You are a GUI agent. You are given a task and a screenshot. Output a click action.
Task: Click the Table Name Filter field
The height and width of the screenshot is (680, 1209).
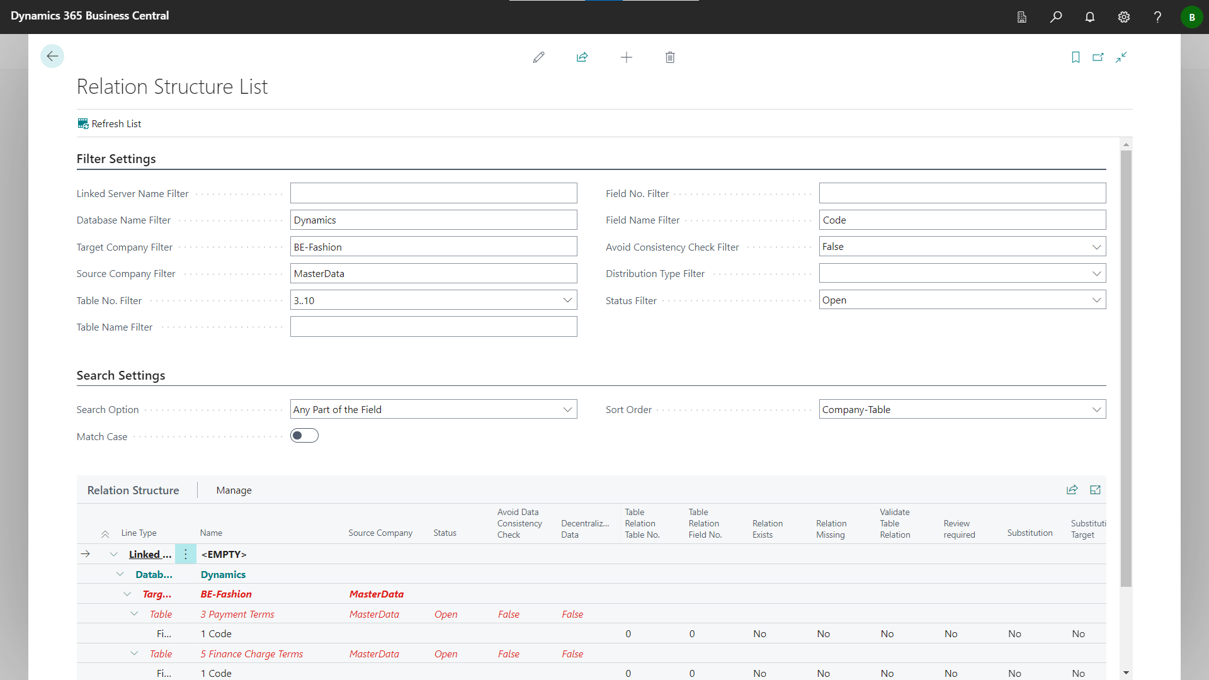click(x=433, y=327)
